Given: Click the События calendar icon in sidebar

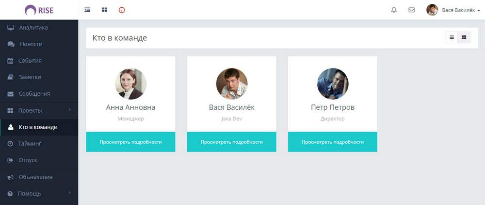Looking at the screenshot, I should [10, 61].
